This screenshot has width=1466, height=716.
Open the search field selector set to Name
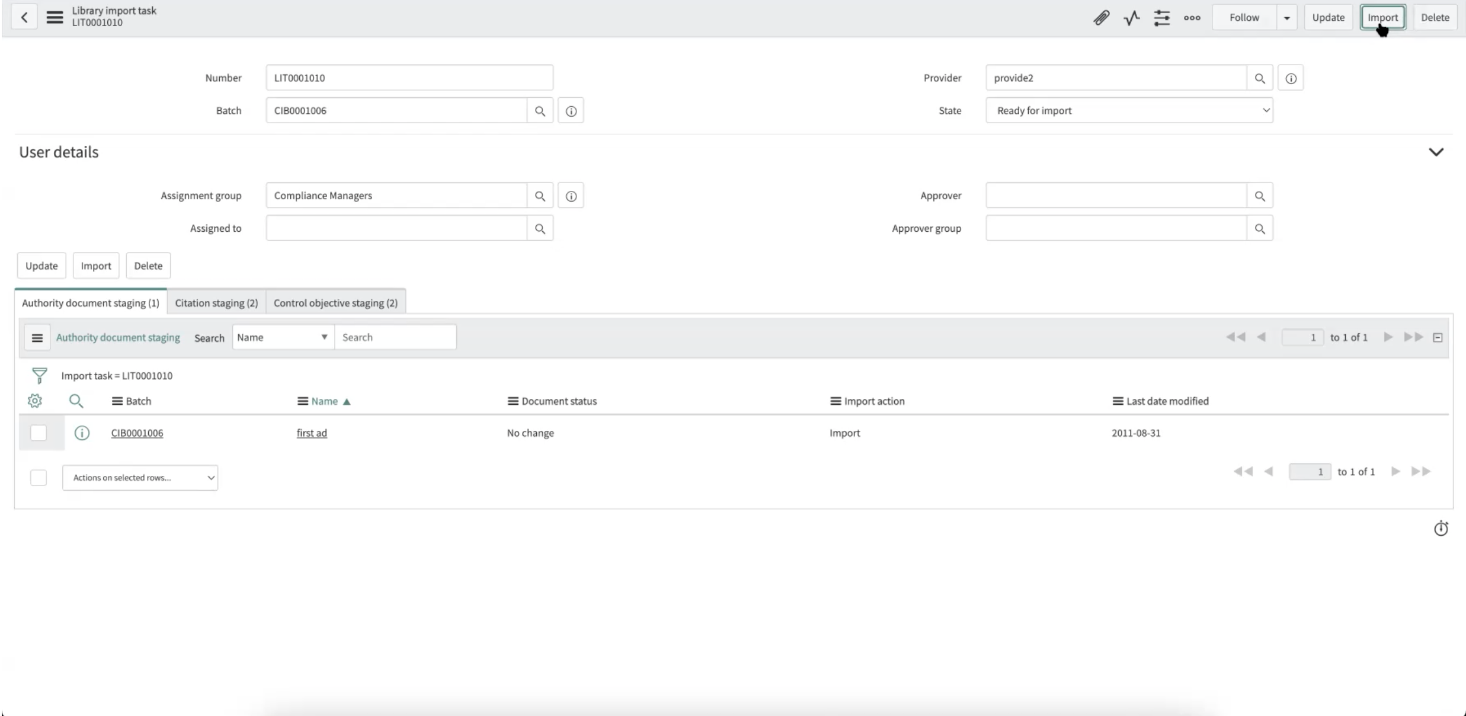pos(283,337)
